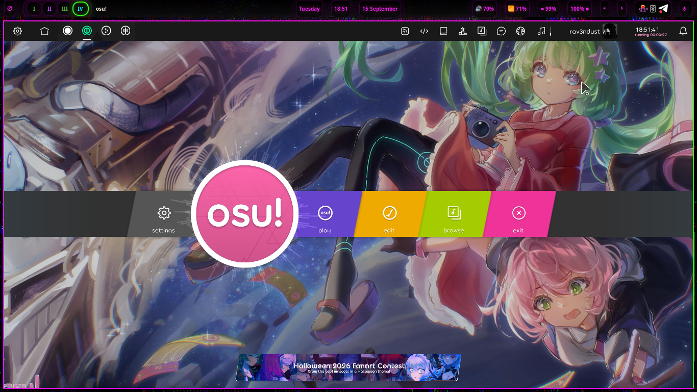Open the notifications bell
The image size is (697, 392).
pos(683,31)
